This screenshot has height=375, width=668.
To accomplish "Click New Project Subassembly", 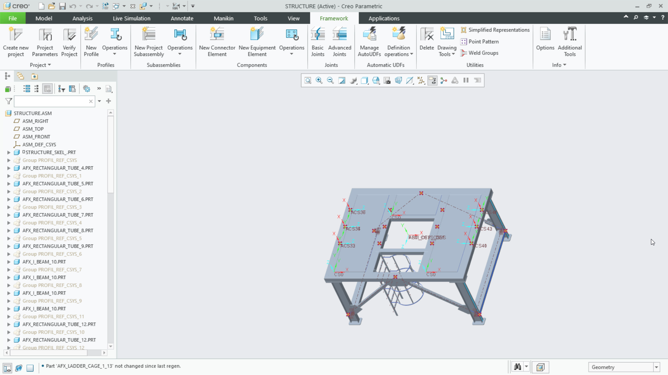I will tap(149, 42).
